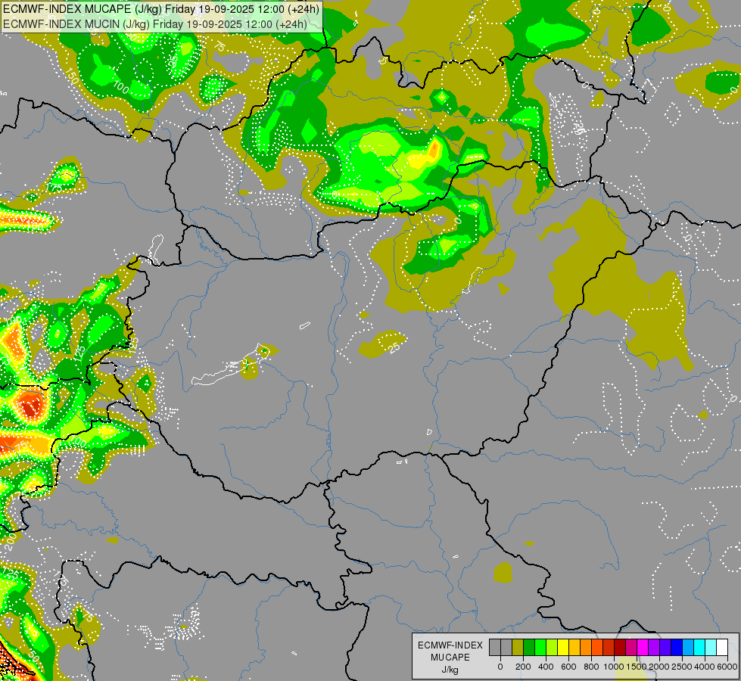Click the J/kg unit label in legend
The height and width of the screenshot is (681, 741).
(x=450, y=670)
